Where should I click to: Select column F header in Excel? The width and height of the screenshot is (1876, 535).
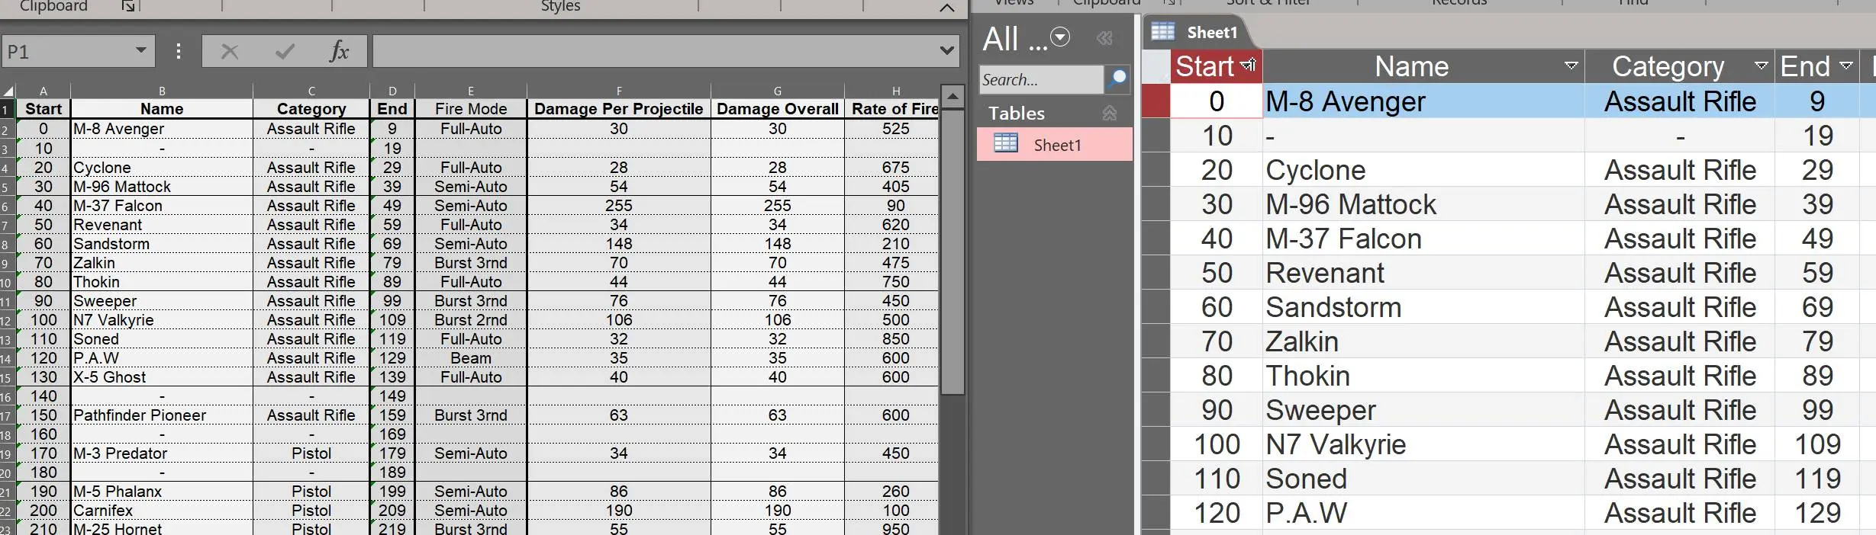tap(619, 91)
